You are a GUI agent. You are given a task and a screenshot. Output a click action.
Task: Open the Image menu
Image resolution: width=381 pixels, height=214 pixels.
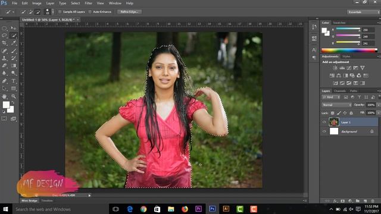37,3
